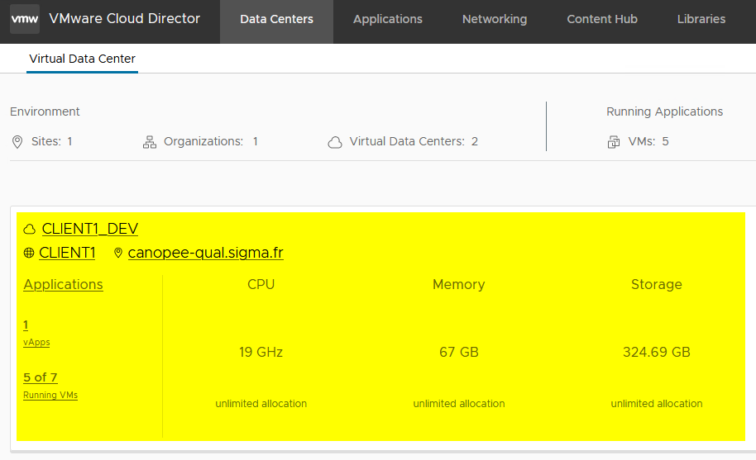The width and height of the screenshot is (756, 460).
Task: Click unlimited allocation under Memory
Action: click(x=459, y=404)
